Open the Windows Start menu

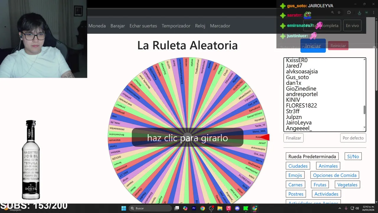pyautogui.click(x=124, y=208)
